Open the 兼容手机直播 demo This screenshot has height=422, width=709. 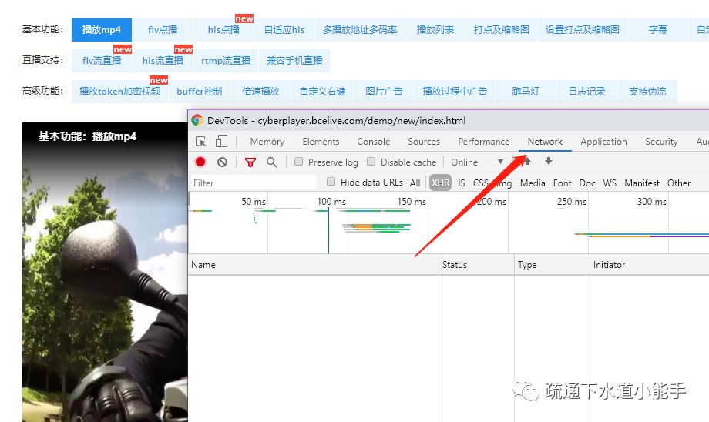click(x=294, y=61)
